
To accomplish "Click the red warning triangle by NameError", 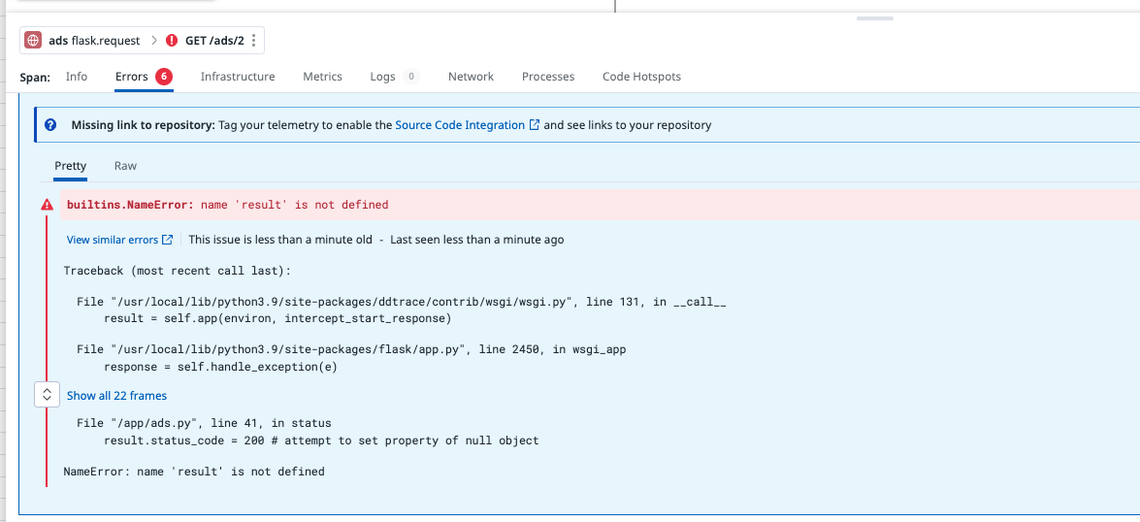I will click(48, 205).
